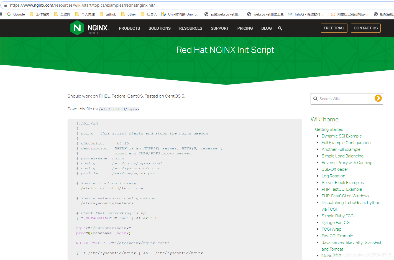Open Full Example Configuration link
Image resolution: width=394 pixels, height=260 pixels.
(346, 143)
